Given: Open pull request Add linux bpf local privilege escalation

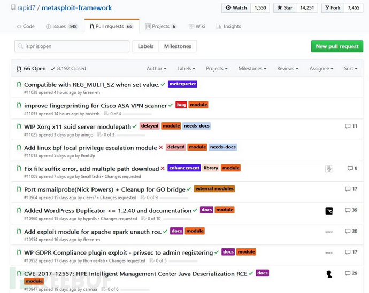Looking at the screenshot, I should (x=90, y=148).
